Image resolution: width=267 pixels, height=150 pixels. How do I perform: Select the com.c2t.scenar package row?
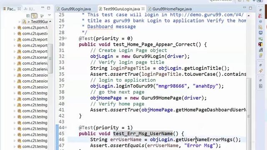pyautogui.click(x=33, y=57)
